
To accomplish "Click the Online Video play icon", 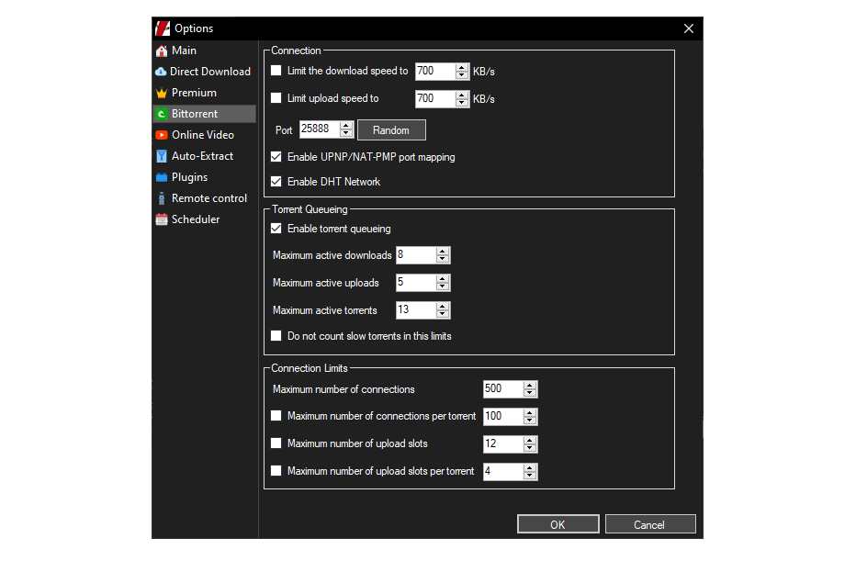I will [162, 135].
